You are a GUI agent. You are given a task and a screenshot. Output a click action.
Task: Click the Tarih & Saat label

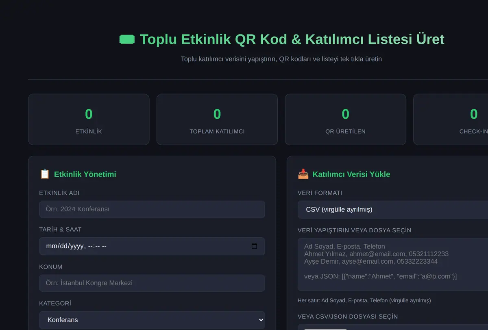pos(61,229)
